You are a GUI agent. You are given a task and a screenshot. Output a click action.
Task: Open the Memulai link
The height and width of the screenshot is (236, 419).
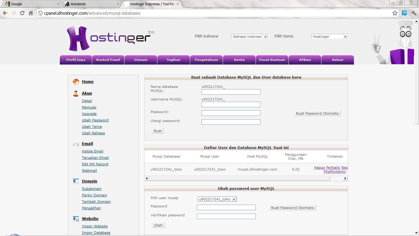click(x=89, y=107)
